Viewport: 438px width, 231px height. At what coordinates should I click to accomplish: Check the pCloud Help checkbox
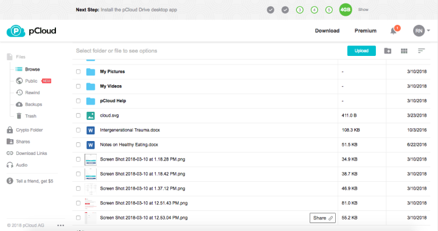78,101
